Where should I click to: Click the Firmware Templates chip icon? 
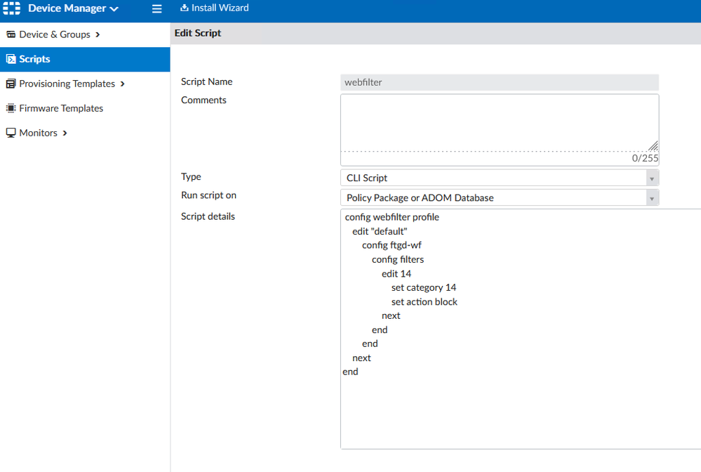click(11, 108)
